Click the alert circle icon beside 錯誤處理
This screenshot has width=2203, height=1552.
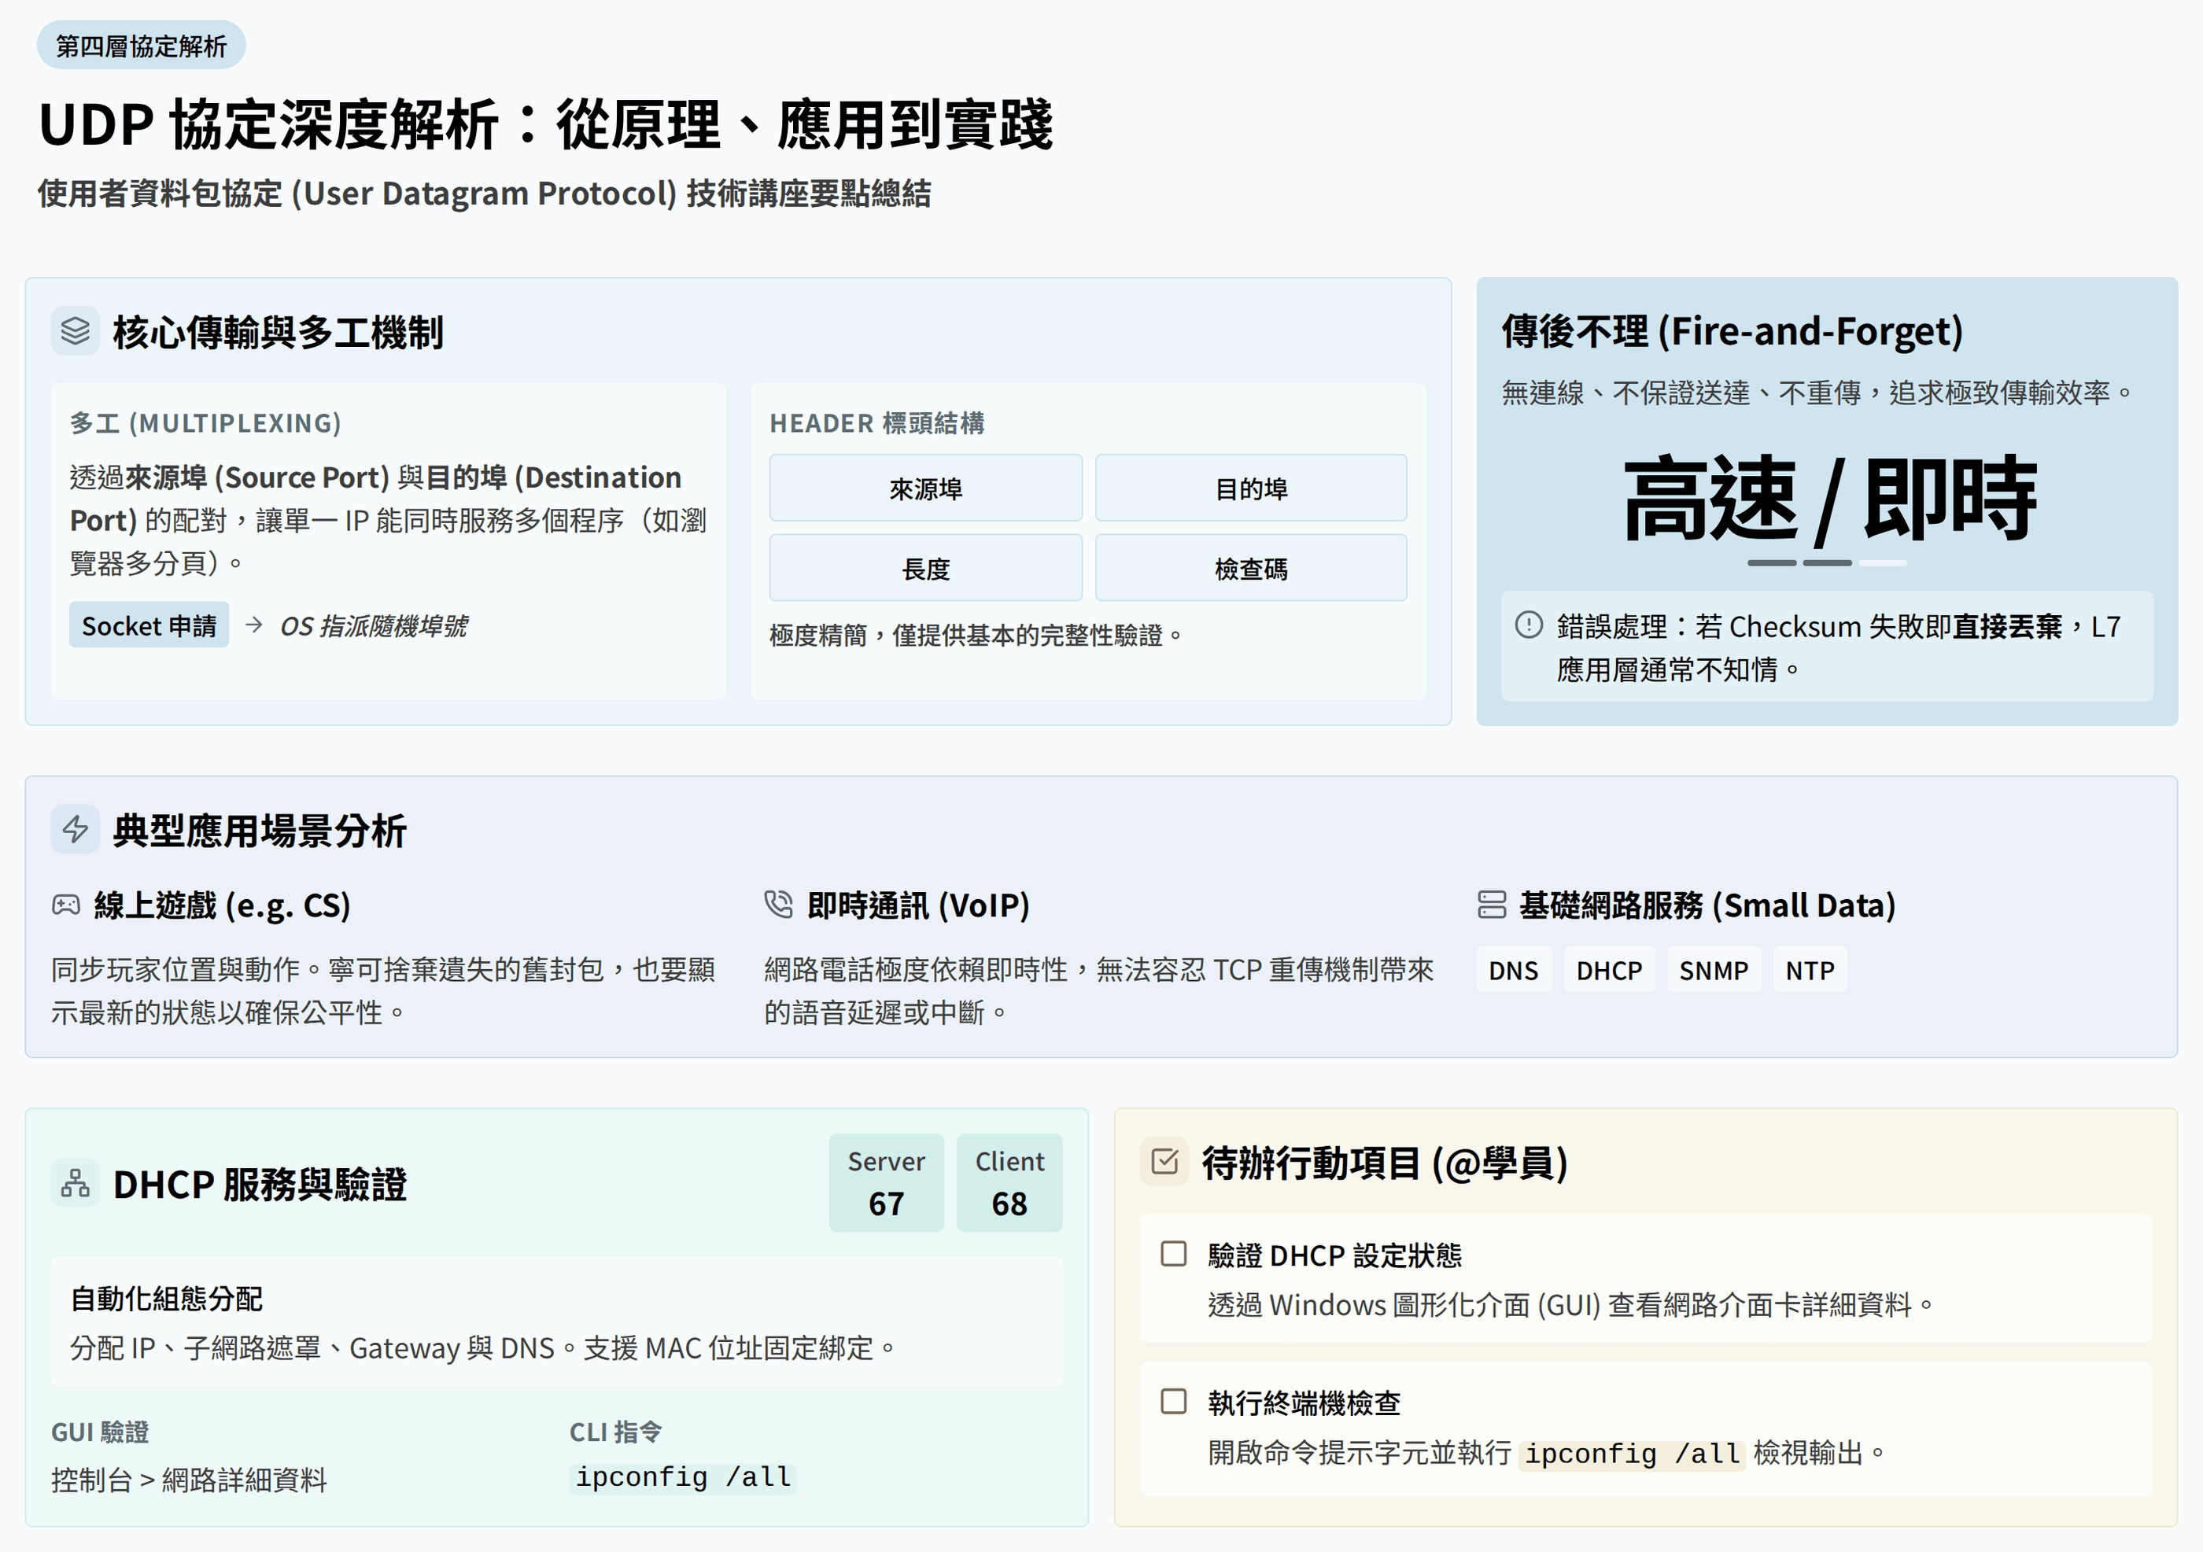tap(1529, 625)
